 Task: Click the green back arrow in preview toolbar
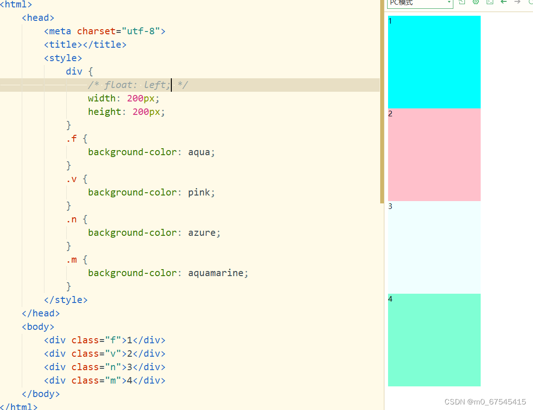[504, 2]
